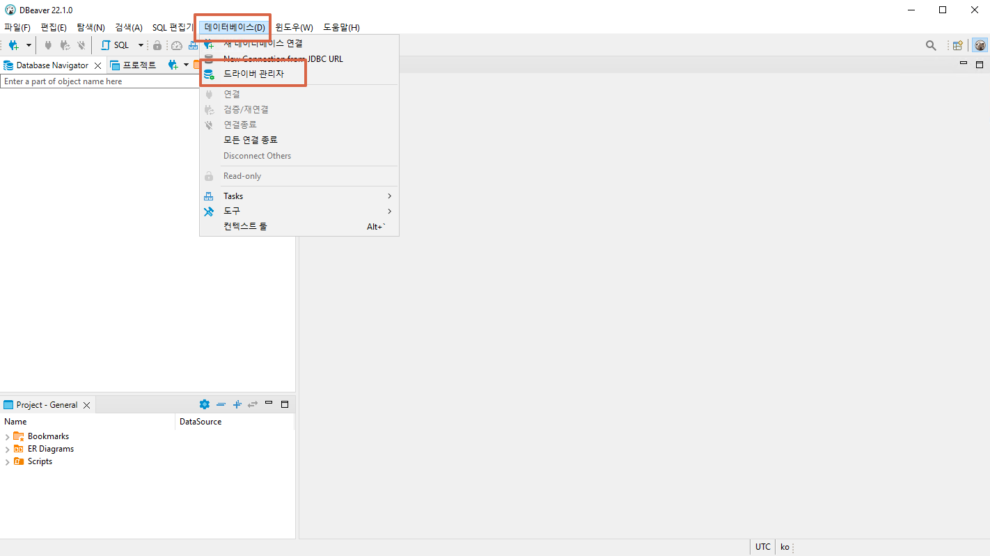Click the Tasks icon in the menu
Image resolution: width=990 pixels, height=556 pixels.
click(208, 196)
